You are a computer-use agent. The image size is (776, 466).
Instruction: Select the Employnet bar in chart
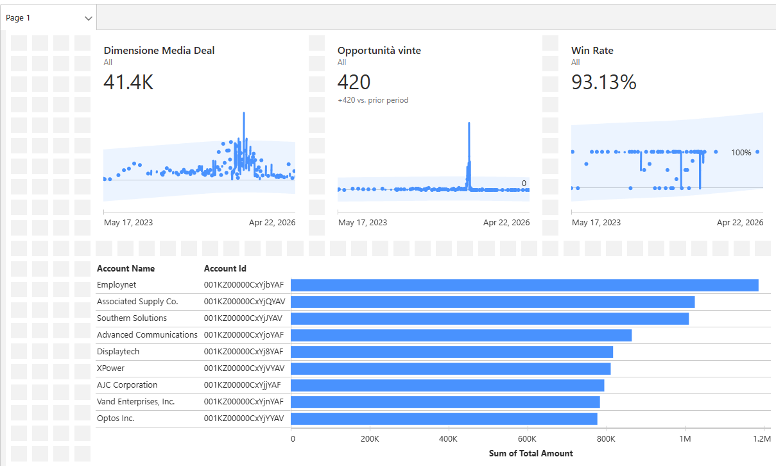coord(524,285)
